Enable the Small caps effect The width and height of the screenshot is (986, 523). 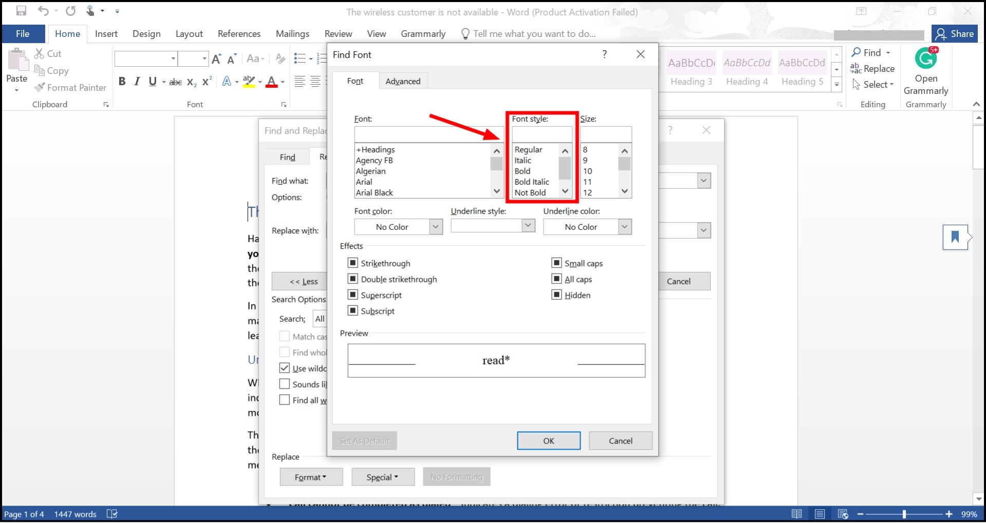557,263
